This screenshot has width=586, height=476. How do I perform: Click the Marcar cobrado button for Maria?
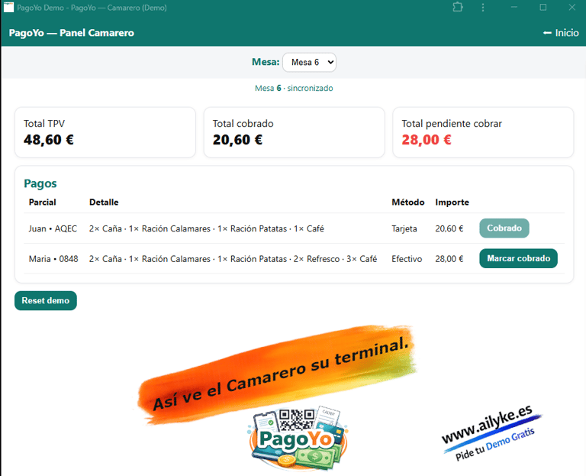pyautogui.click(x=518, y=258)
